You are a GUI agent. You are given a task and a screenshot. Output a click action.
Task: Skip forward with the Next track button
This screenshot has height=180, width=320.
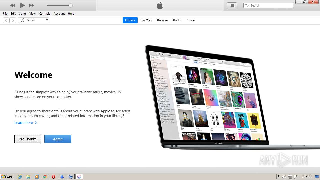point(32,5)
